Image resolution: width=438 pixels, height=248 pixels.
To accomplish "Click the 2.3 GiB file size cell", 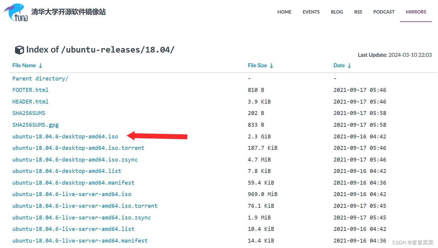I will 259,137.
